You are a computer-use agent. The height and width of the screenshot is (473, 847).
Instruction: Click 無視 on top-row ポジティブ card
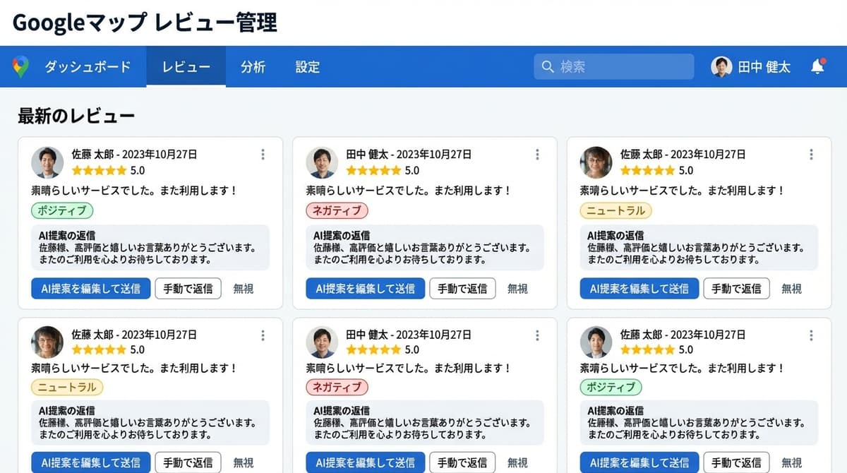[243, 288]
